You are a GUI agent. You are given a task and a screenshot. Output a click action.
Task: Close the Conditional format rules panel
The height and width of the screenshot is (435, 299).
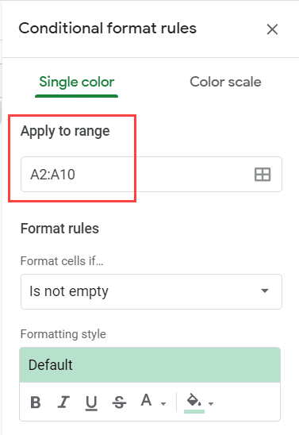point(272,29)
